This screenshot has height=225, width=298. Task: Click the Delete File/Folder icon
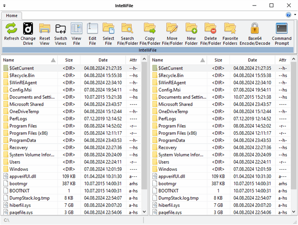pos(210,29)
